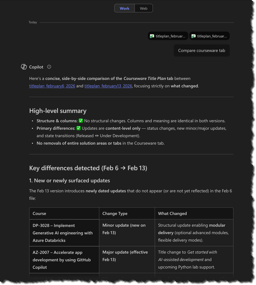Click the 'Course' column header
This screenshot has width=256, height=285.
click(64, 213)
